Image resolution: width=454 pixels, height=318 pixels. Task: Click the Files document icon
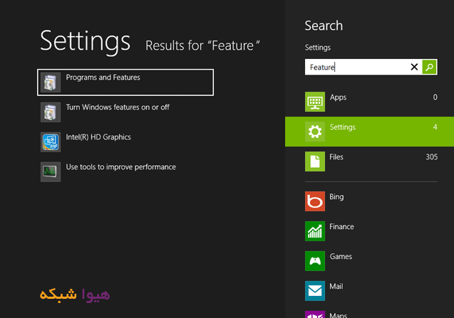pyautogui.click(x=315, y=161)
